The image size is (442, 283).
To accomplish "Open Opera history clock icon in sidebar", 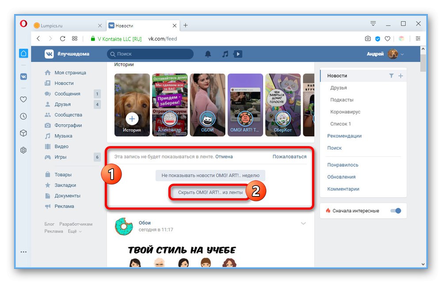I will pos(24,116).
